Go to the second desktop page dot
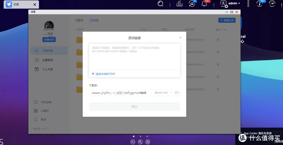The image size is (283, 145). [x=140, y=136]
